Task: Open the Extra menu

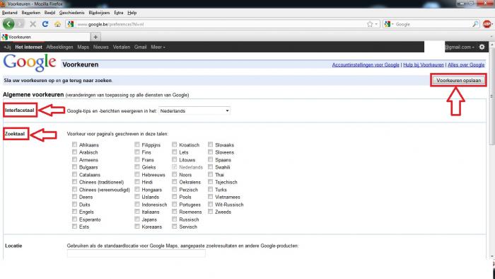Action: (x=119, y=13)
